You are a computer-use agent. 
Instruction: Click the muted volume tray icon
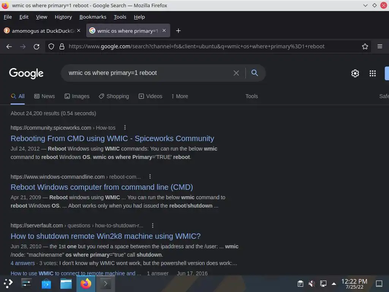312,284
